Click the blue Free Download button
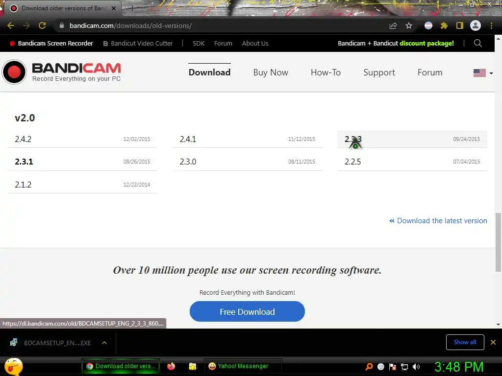 247,311
